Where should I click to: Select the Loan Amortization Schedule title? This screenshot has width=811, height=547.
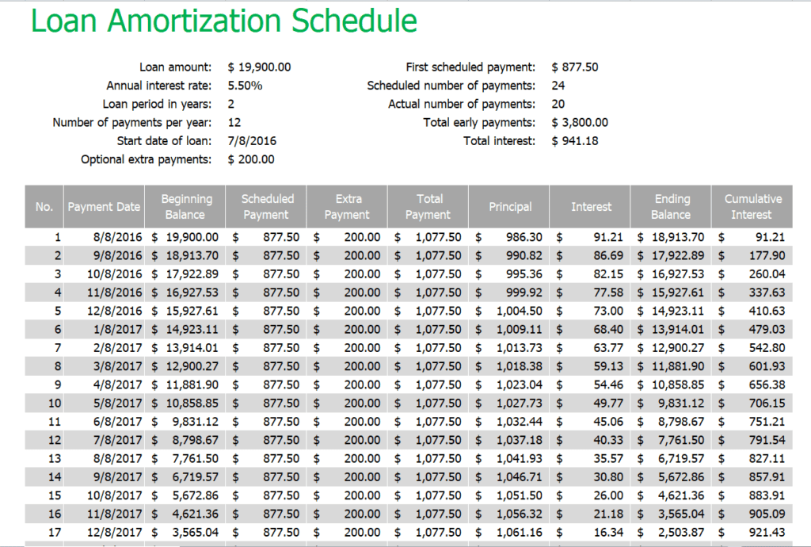(x=224, y=21)
